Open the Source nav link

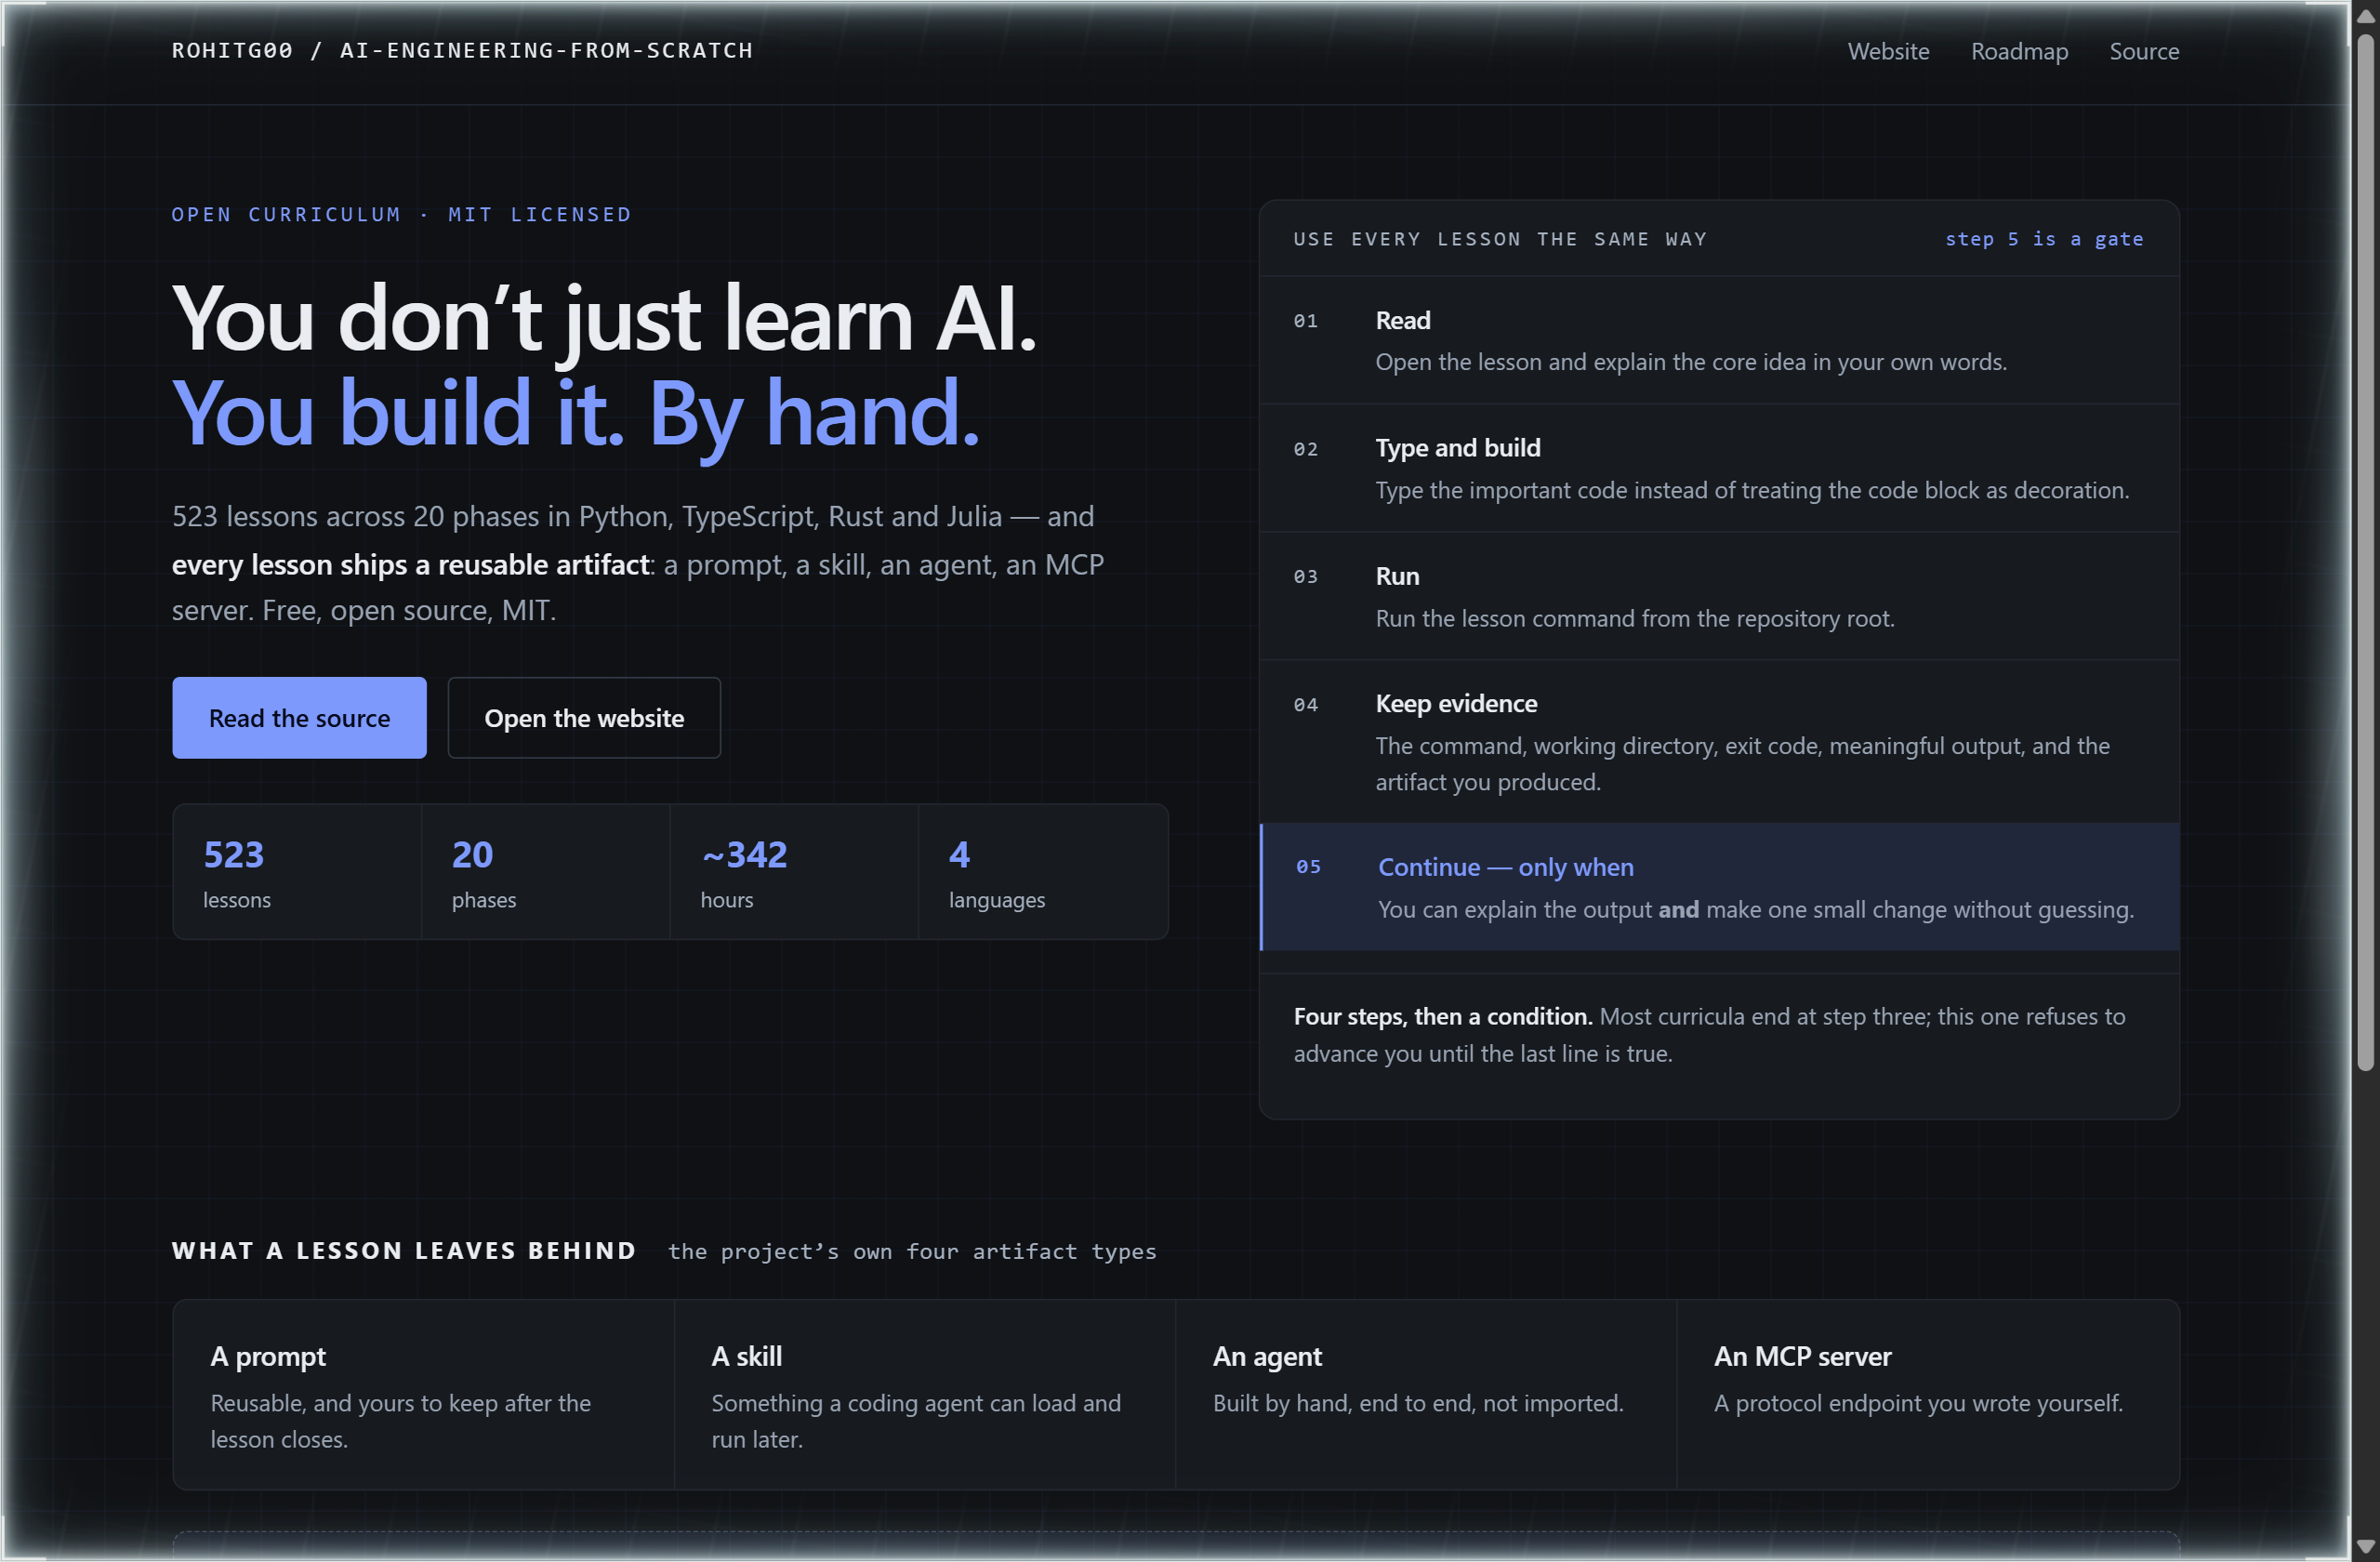(x=2144, y=51)
